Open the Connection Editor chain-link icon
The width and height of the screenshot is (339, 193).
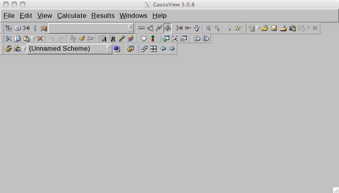click(x=122, y=38)
